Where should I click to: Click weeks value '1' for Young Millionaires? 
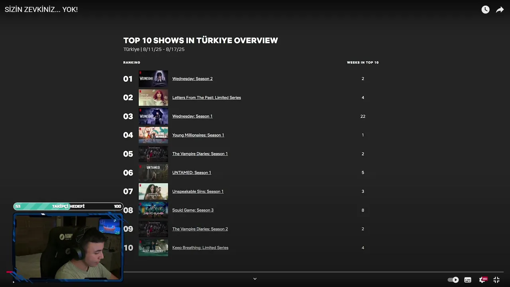(363, 135)
